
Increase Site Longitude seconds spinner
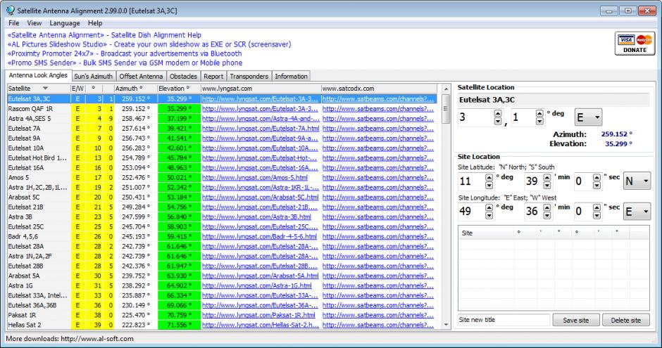point(597,207)
